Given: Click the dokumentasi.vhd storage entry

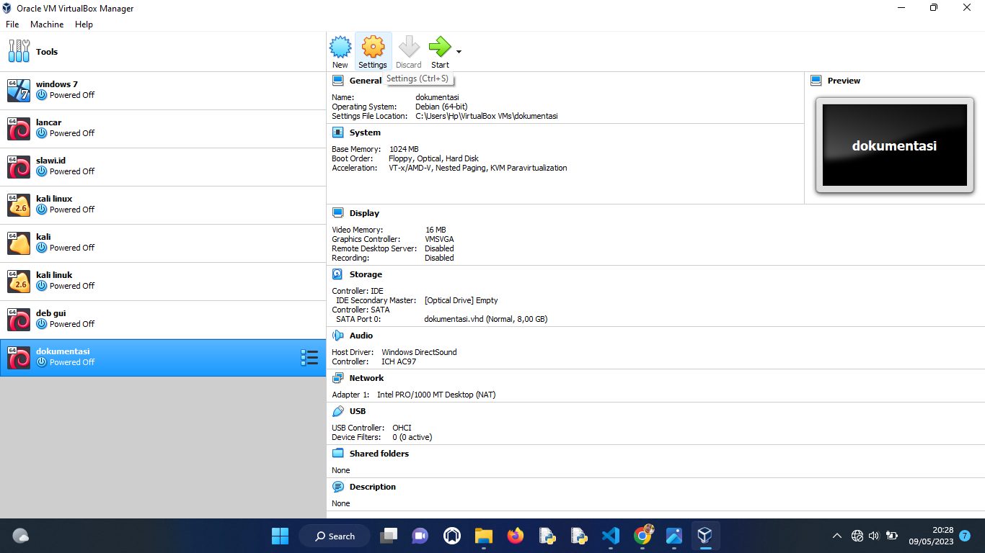Looking at the screenshot, I should click(x=486, y=319).
